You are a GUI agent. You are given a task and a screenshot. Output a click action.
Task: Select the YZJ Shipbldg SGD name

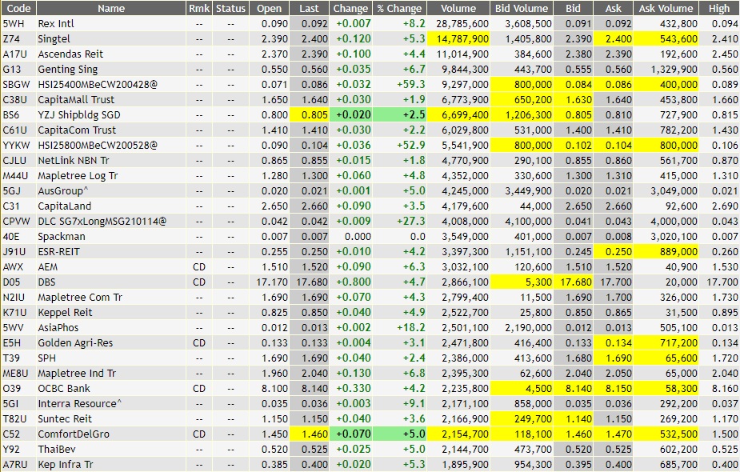79,114
